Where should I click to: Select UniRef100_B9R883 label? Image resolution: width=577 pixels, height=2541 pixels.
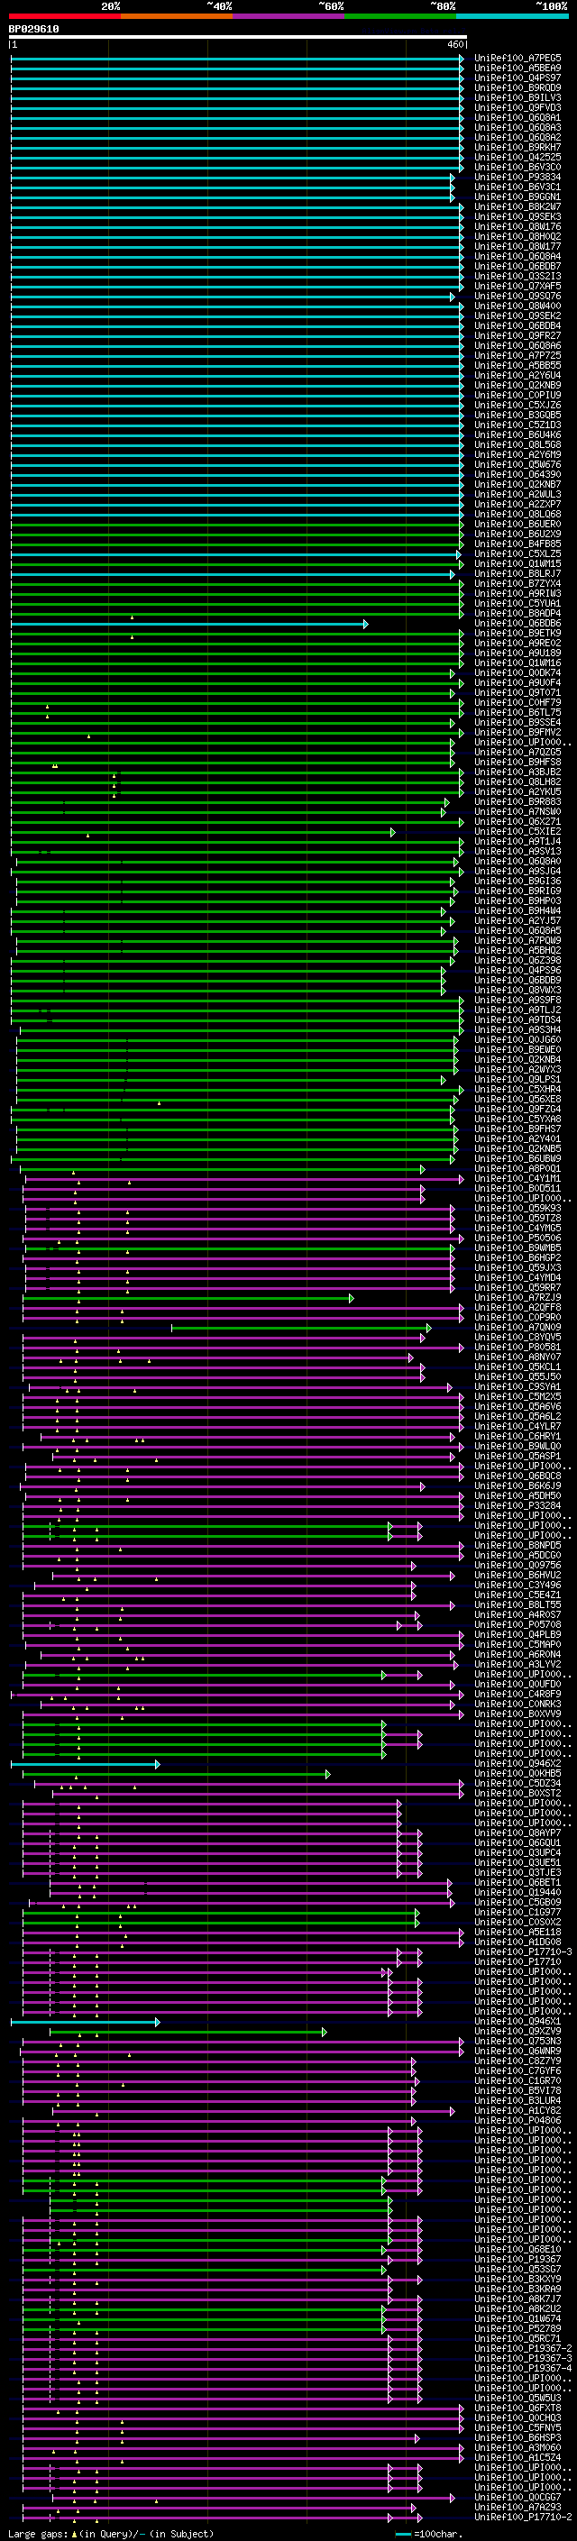(x=517, y=803)
